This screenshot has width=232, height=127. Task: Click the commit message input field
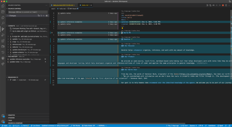[27, 12]
